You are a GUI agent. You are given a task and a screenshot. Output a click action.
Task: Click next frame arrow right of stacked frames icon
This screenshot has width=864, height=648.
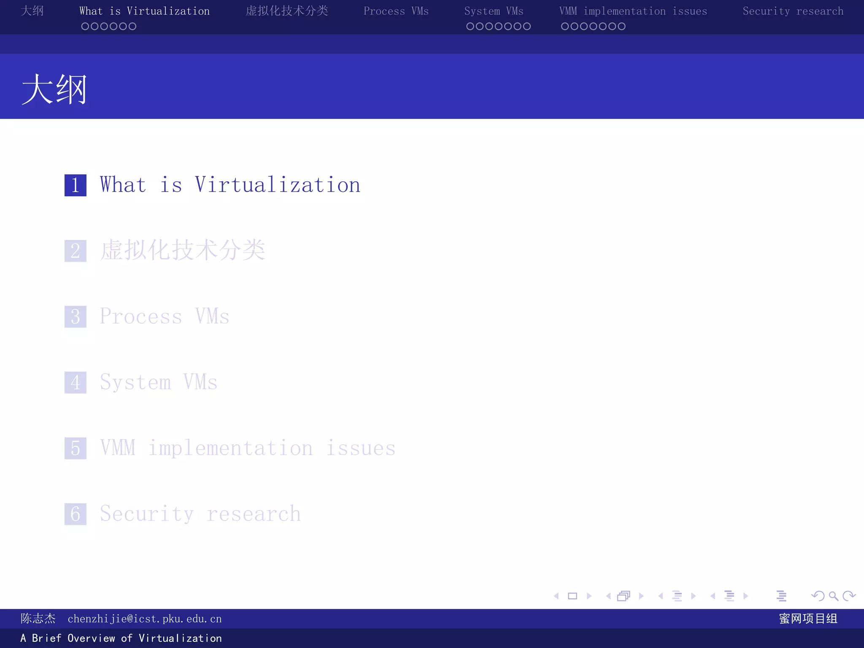tap(641, 596)
